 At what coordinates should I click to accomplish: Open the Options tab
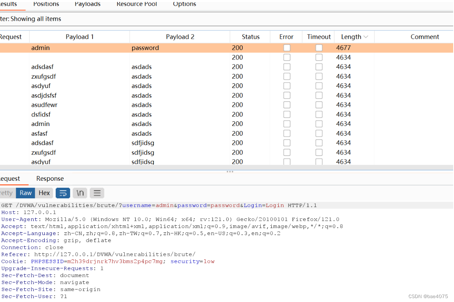[x=184, y=4]
